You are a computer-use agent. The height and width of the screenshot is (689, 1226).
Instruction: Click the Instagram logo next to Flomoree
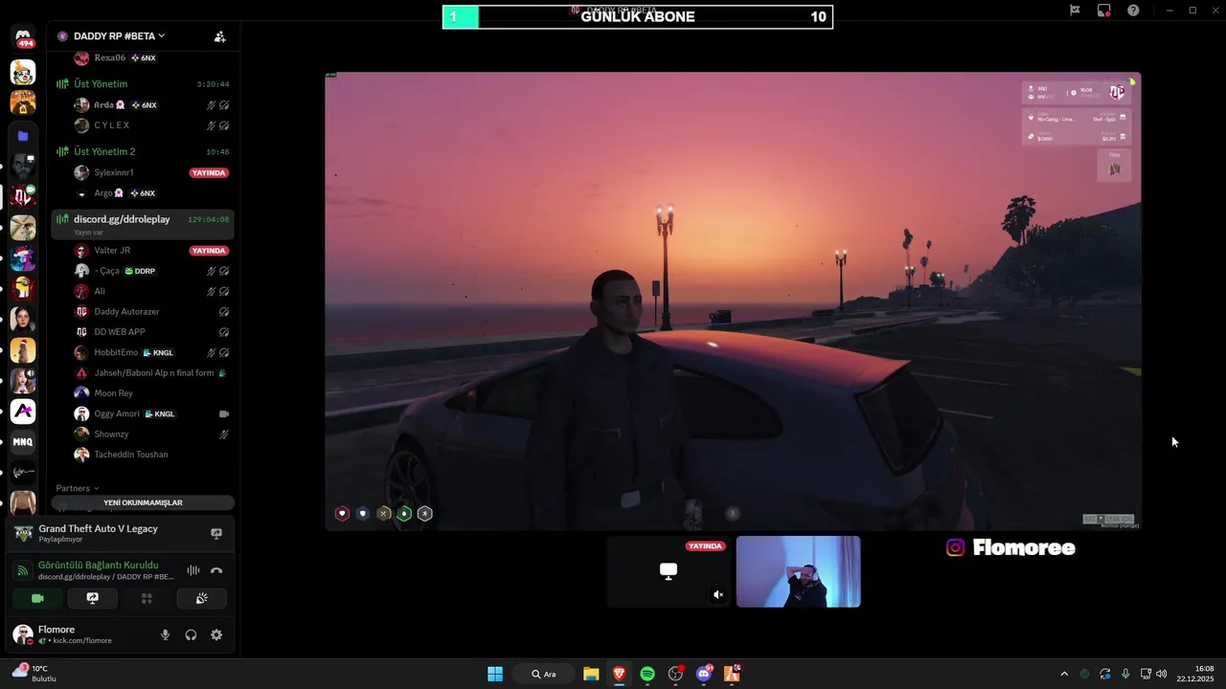click(955, 547)
